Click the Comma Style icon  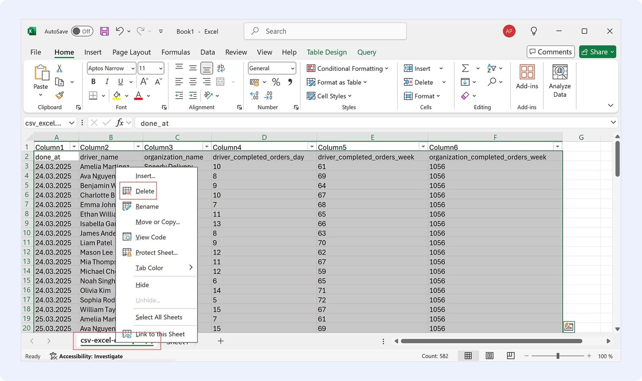point(290,82)
